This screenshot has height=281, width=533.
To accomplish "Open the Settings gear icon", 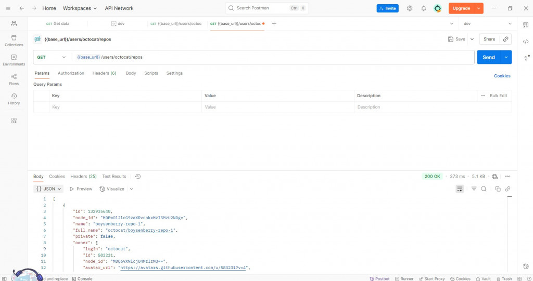I will pyautogui.click(x=410, y=8).
